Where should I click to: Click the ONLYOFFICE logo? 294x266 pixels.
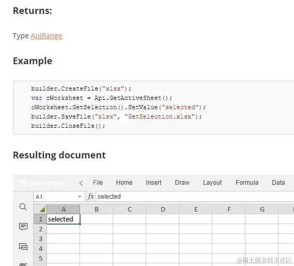[41, 183]
